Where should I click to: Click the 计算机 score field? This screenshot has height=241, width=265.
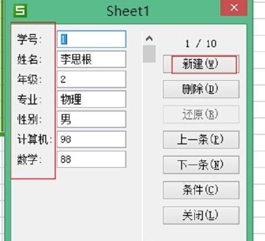[91, 139]
